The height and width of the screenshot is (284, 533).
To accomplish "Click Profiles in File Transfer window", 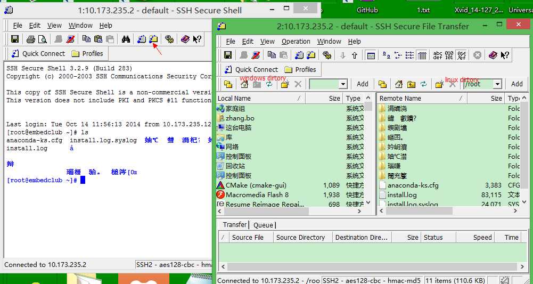I will coord(300,70).
